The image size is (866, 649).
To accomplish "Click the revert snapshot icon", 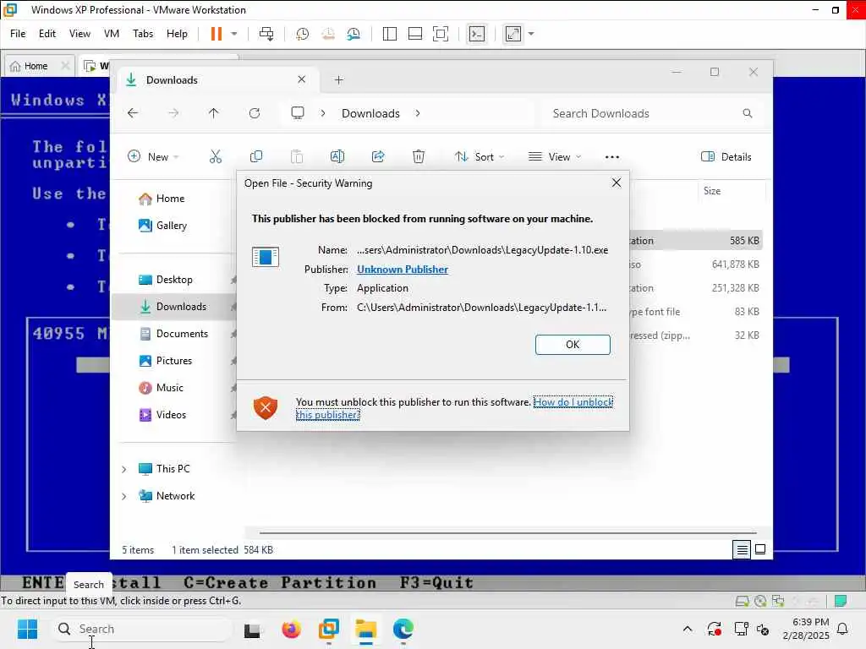I will [328, 34].
